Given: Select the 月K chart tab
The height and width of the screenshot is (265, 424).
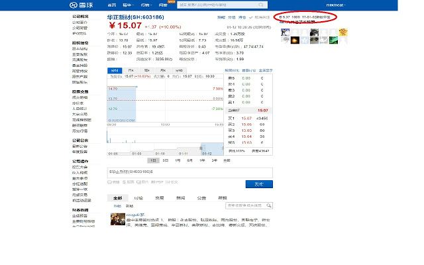Looking at the screenshot, I should [163, 70].
